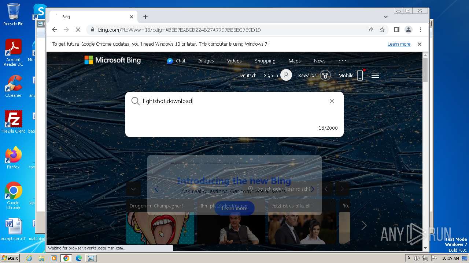This screenshot has height=263, width=469.
Task: Show the next background image
Action: click(x=342, y=189)
